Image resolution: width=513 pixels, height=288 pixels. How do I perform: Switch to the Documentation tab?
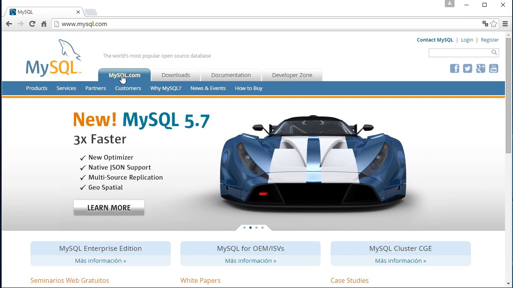pyautogui.click(x=231, y=75)
